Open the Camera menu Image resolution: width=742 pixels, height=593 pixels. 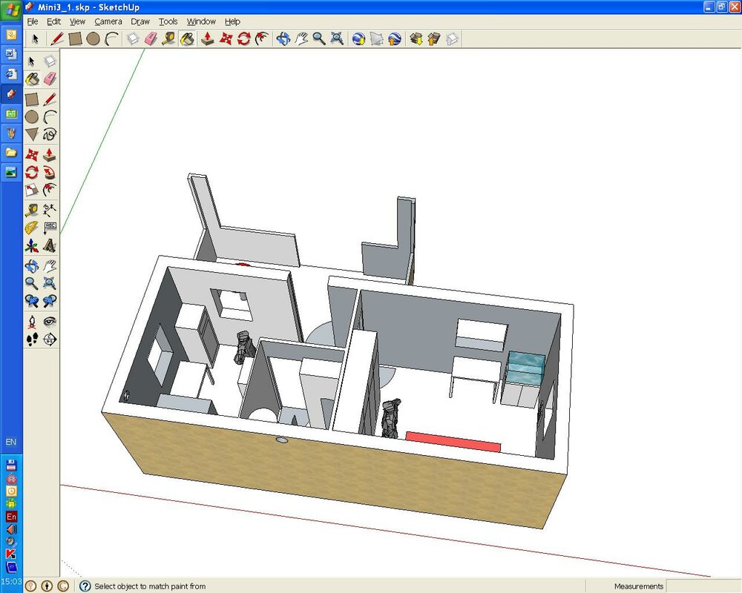coord(108,21)
